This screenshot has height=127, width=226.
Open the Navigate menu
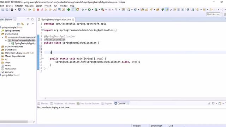click(29, 6)
